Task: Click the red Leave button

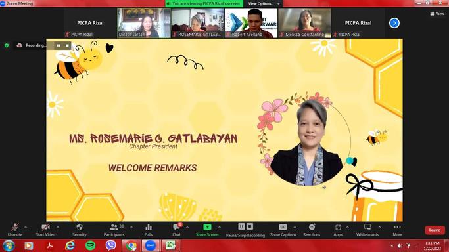Action: click(435, 230)
